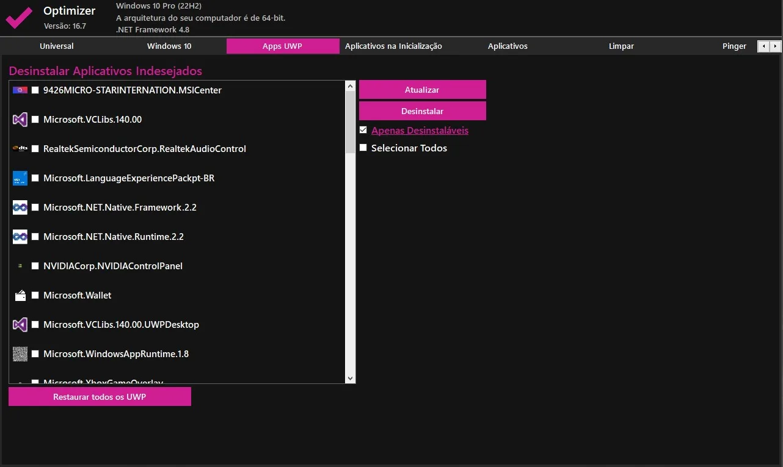
Task: Mark the LanguageExperiencePackpt-BR checkbox
Action: coord(35,178)
